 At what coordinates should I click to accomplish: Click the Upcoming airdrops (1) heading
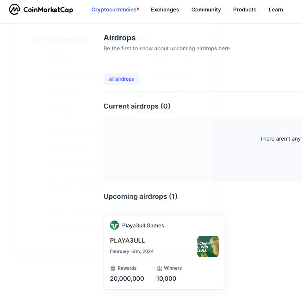click(140, 197)
